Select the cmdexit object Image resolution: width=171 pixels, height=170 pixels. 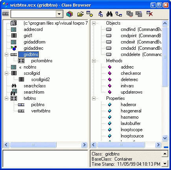[x=141, y=42]
